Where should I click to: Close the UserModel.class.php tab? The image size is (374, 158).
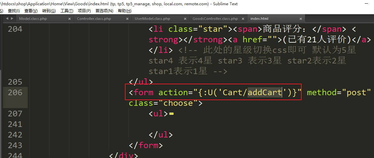185,19
